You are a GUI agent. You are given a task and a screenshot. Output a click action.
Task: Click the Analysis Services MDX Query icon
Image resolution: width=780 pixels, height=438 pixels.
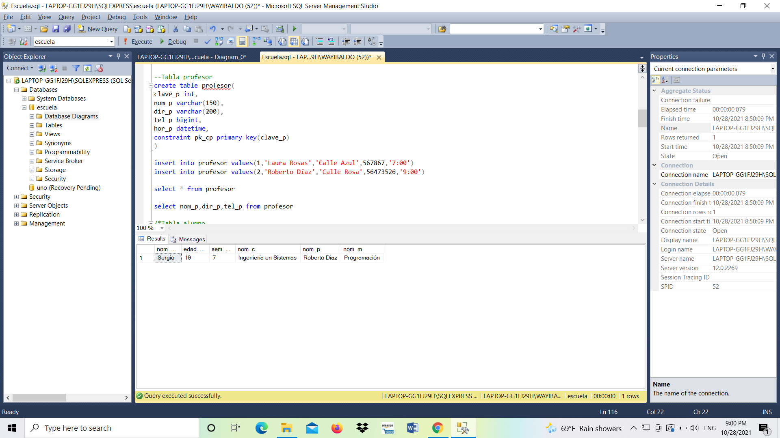139,29
